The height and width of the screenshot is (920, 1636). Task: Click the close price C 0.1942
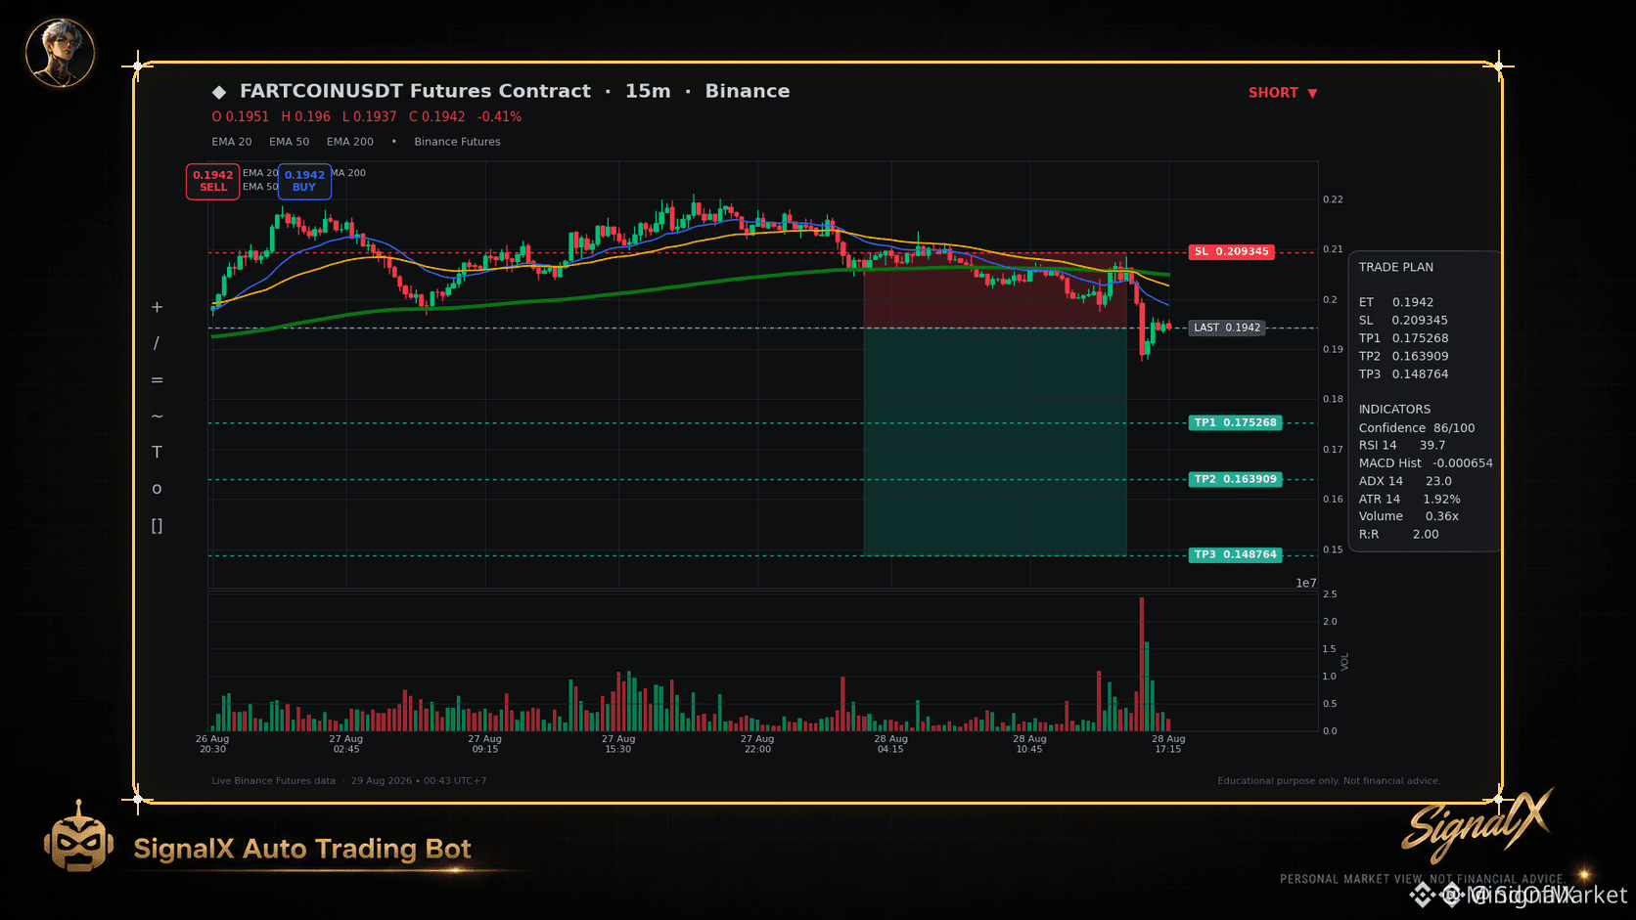pyautogui.click(x=437, y=116)
